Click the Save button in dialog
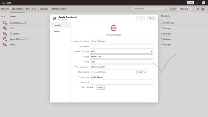208x117 pixels. [x=140, y=18]
